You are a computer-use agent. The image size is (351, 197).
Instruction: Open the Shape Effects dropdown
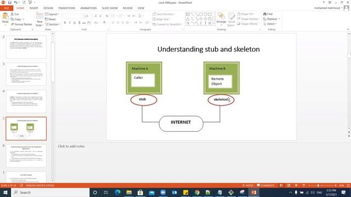(x=248, y=24)
